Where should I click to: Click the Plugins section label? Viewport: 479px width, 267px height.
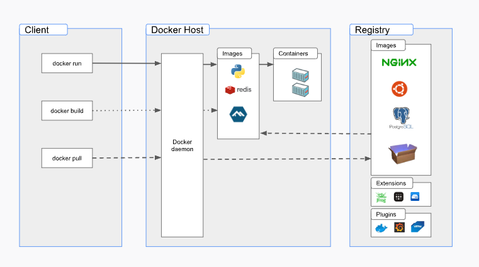pos(386,214)
